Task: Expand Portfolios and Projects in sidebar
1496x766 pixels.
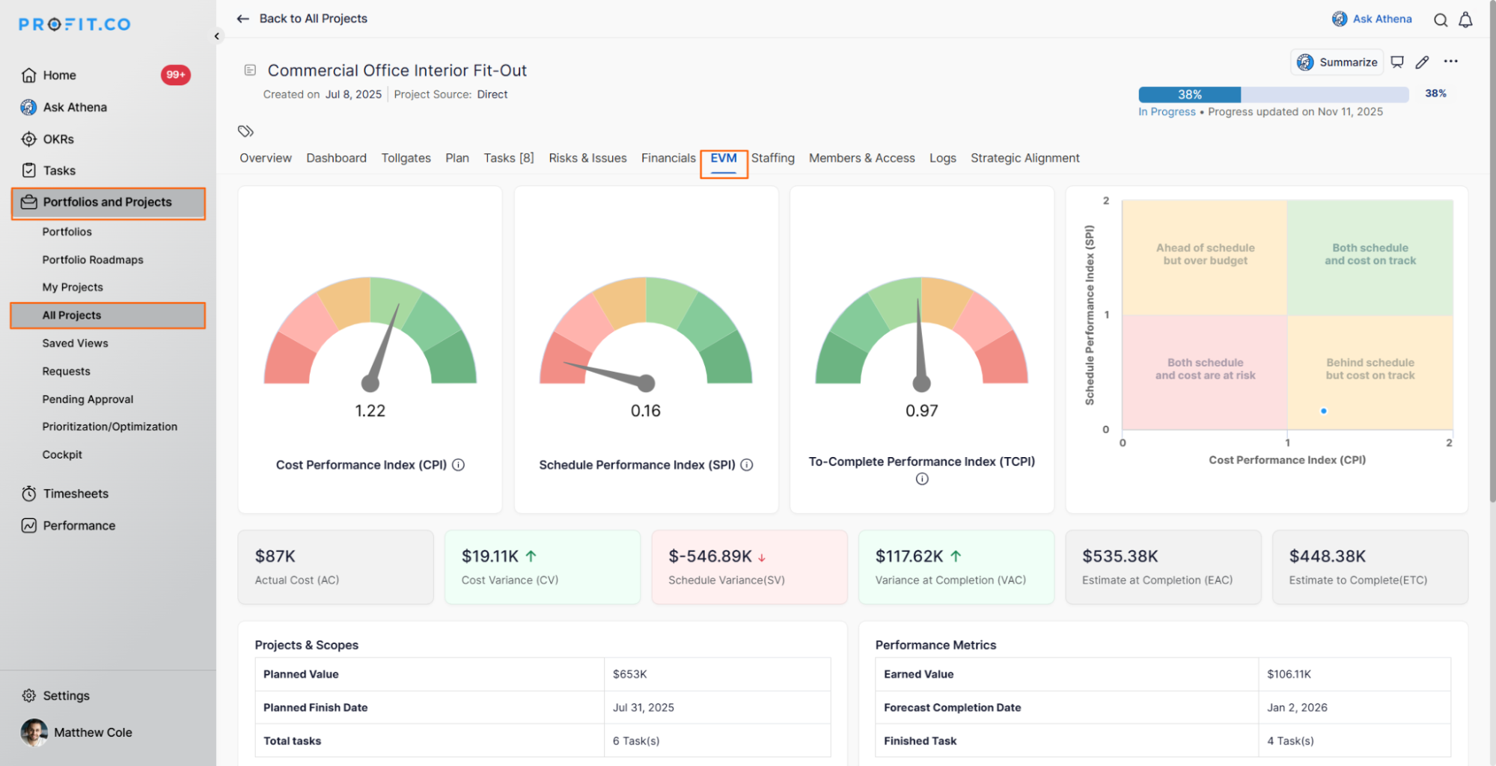Action: point(108,202)
